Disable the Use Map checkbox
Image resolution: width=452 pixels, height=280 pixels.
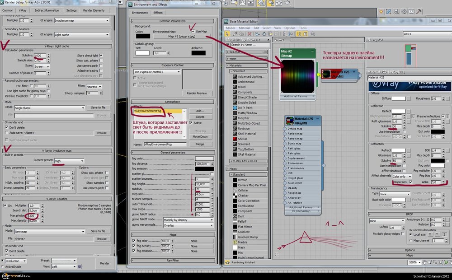pyautogui.click(x=193, y=31)
